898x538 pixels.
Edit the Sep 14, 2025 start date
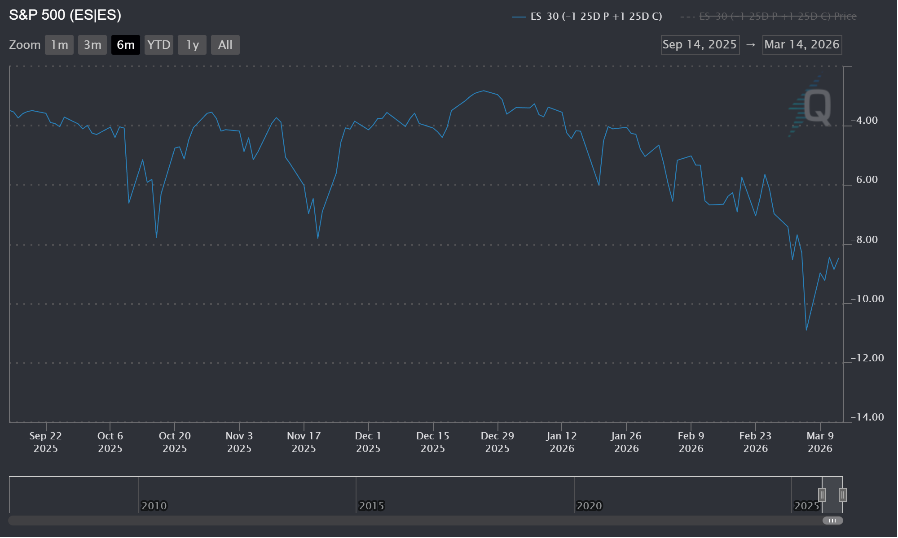click(700, 45)
